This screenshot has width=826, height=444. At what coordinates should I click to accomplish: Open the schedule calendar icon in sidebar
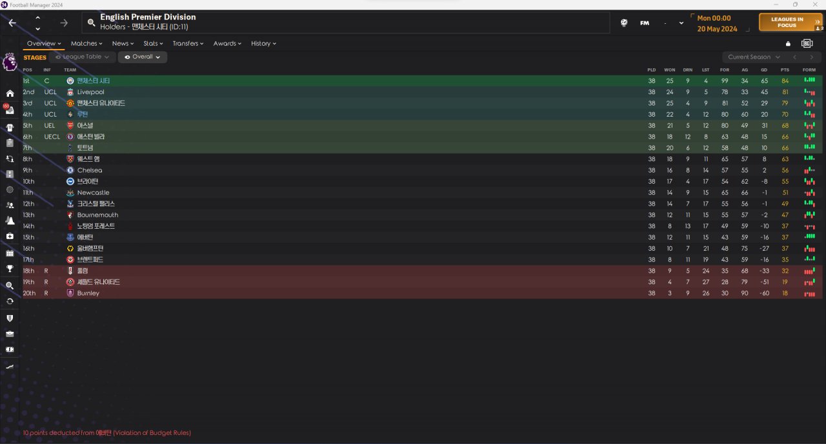click(x=10, y=253)
